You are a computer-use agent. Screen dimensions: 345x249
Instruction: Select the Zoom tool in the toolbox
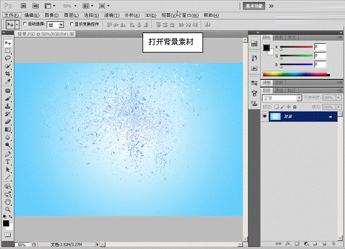7,210
